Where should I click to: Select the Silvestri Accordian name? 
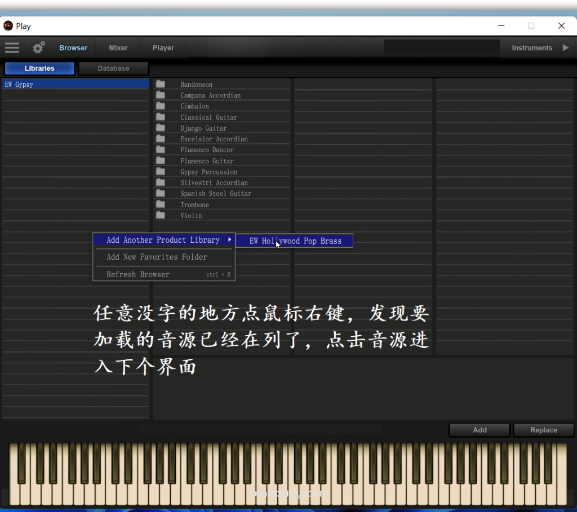click(x=214, y=182)
